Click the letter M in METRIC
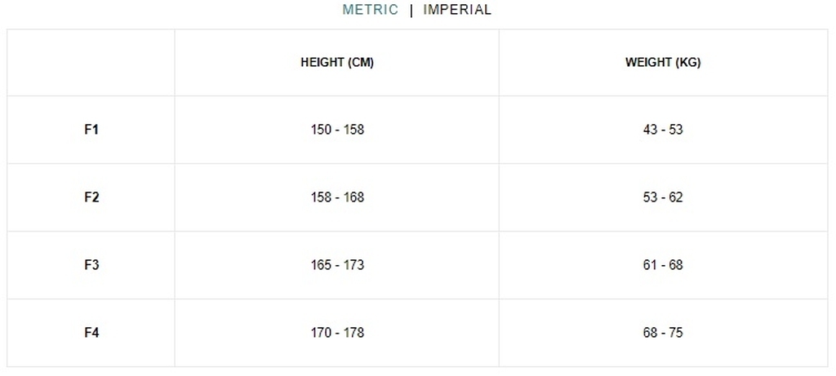836x376 pixels. [348, 10]
